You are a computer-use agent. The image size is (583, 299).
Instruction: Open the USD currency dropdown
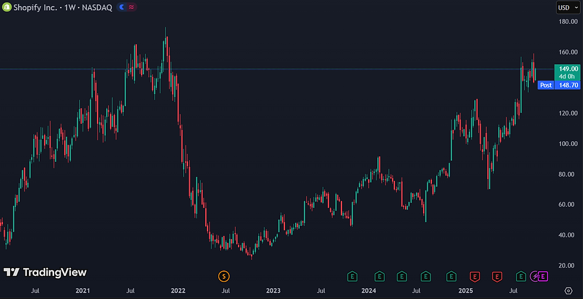568,7
